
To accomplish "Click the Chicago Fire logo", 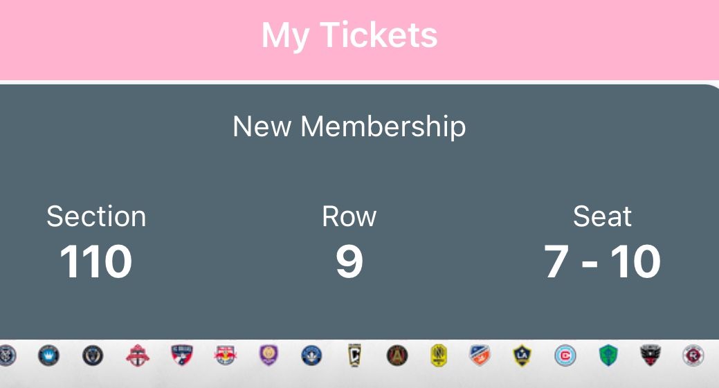I will (x=565, y=355).
